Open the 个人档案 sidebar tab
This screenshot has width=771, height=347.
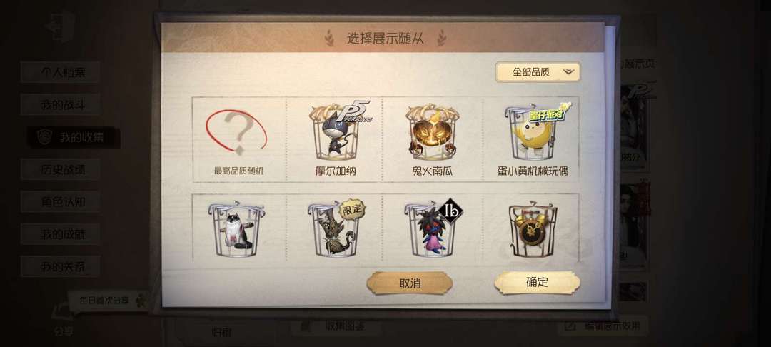[61, 72]
